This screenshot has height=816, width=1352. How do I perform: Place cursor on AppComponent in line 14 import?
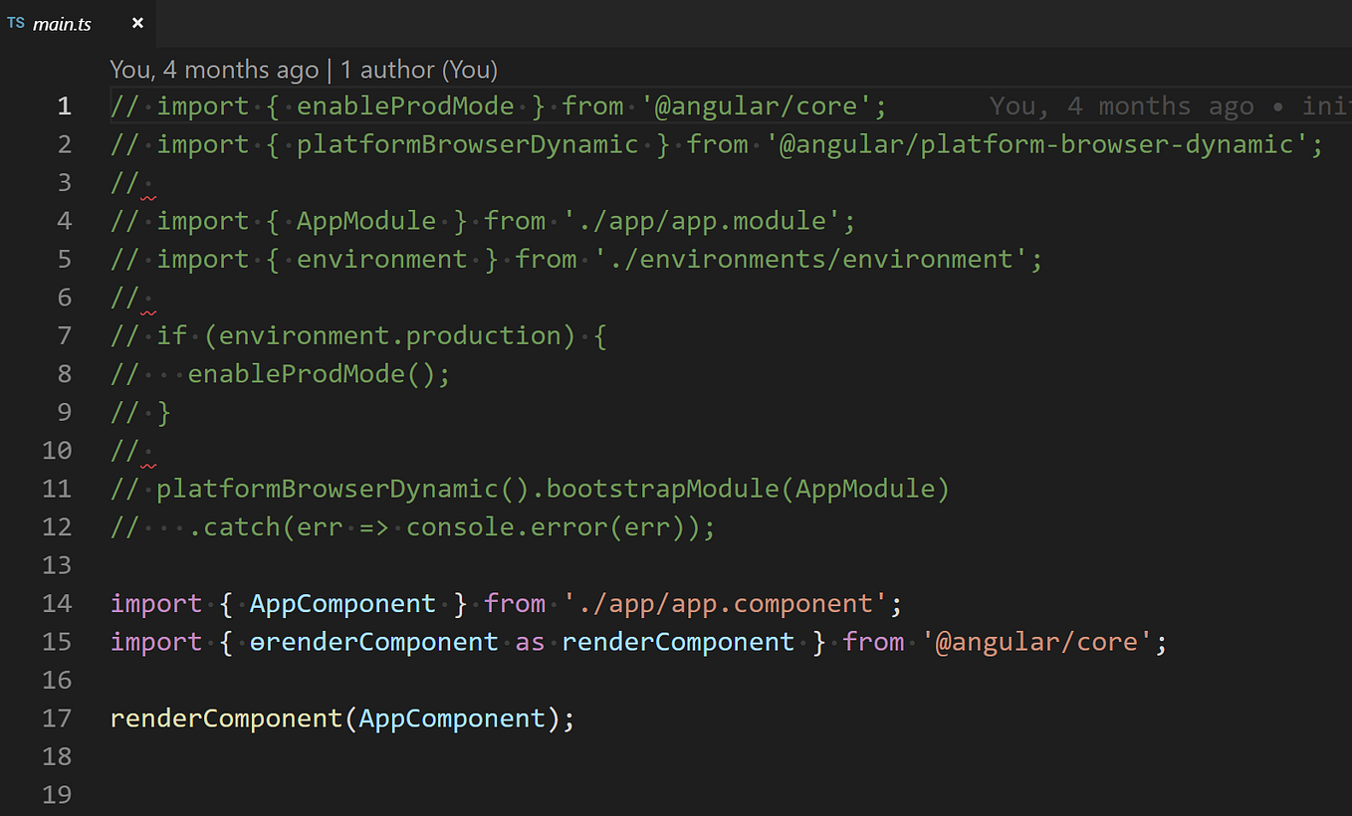342,603
